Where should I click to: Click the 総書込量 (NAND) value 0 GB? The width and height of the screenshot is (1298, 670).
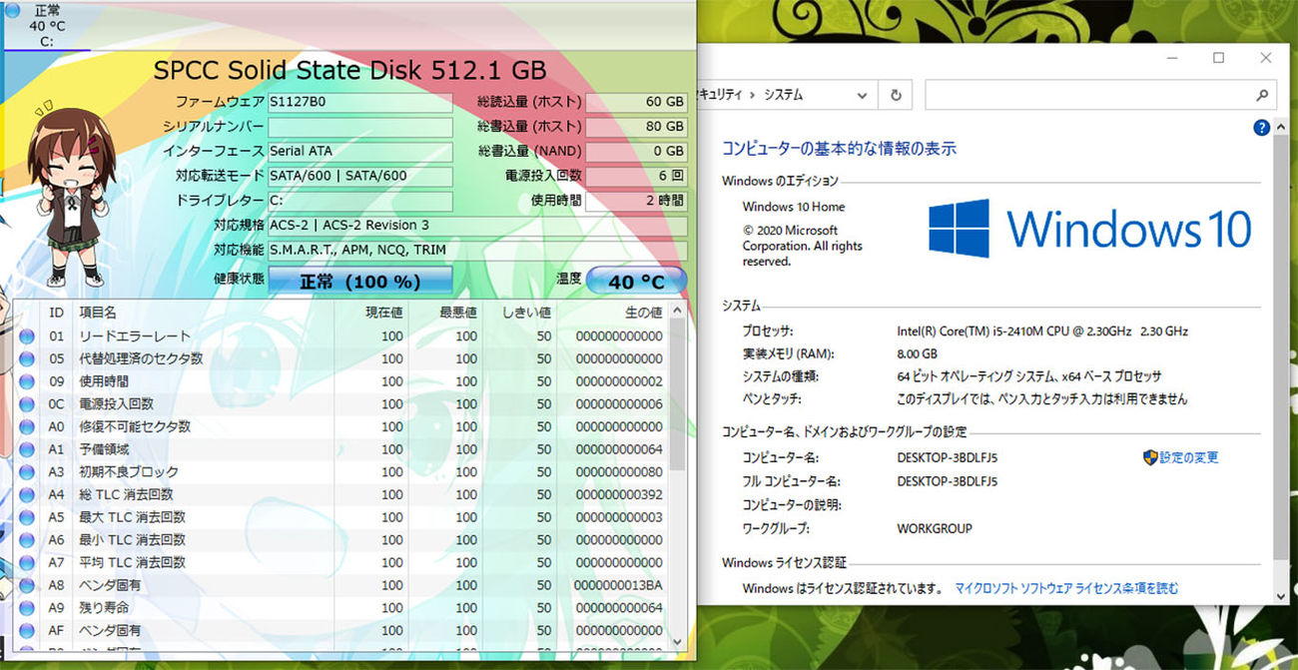pos(637,151)
